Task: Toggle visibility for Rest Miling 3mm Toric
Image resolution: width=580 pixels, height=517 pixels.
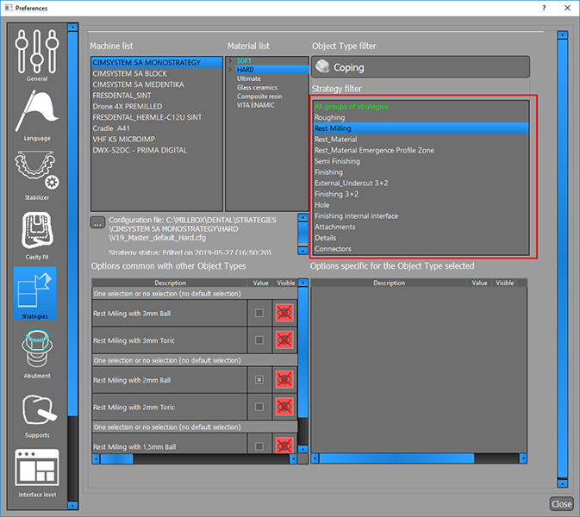Action: click(284, 340)
